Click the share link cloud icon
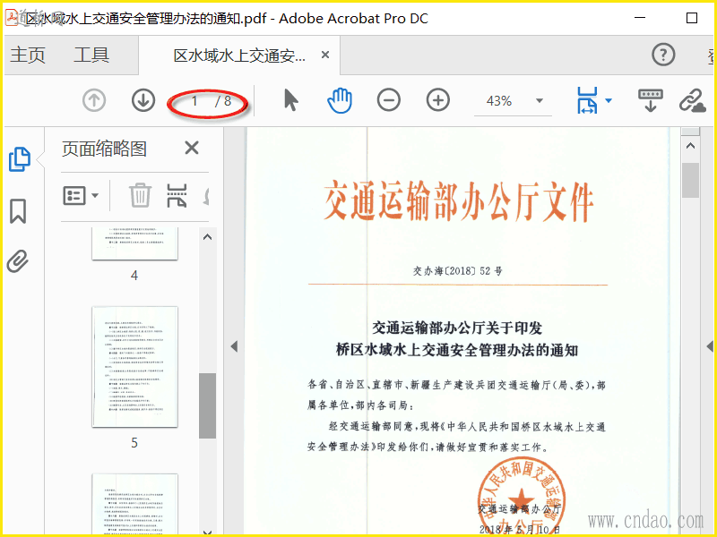The image size is (717, 537). coord(692,100)
